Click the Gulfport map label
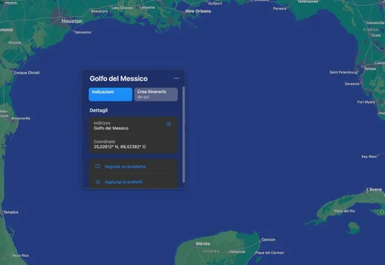The image size is (385, 265). tap(215, 3)
